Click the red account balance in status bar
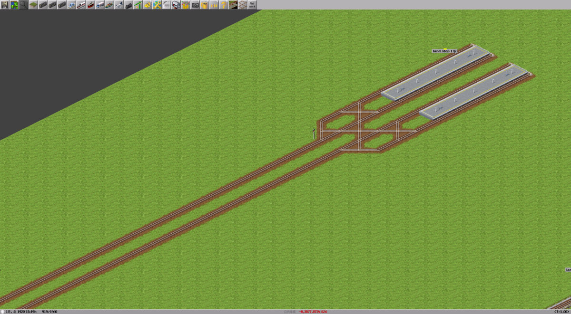Image resolution: width=571 pixels, height=314 pixels. click(x=313, y=312)
